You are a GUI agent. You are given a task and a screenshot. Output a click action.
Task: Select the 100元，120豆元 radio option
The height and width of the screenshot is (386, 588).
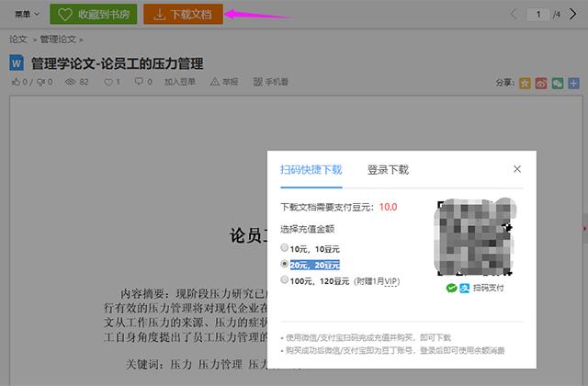tap(284, 279)
